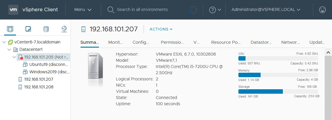
Task: Select the Ubuntu19 virtual machine in tree
Action: pyautogui.click(x=49, y=64)
